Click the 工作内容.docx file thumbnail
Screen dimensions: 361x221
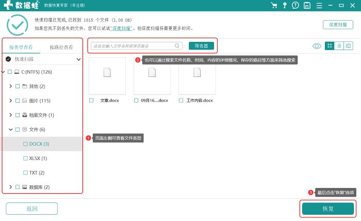197,76
